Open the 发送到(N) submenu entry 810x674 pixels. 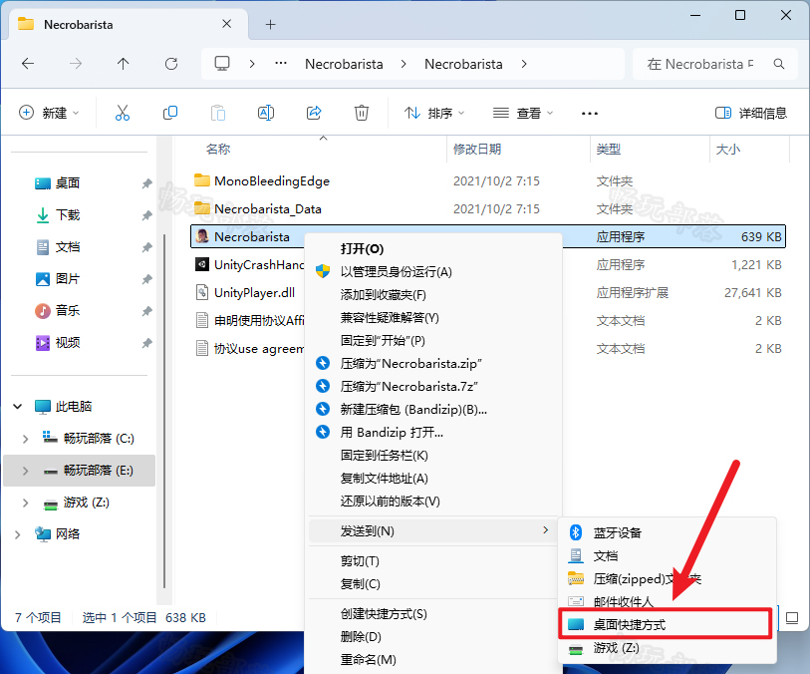coord(432,530)
